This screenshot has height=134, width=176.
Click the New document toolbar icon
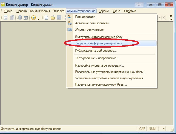click(46, 18)
